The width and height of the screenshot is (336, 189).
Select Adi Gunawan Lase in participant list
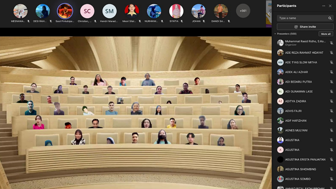299,92
